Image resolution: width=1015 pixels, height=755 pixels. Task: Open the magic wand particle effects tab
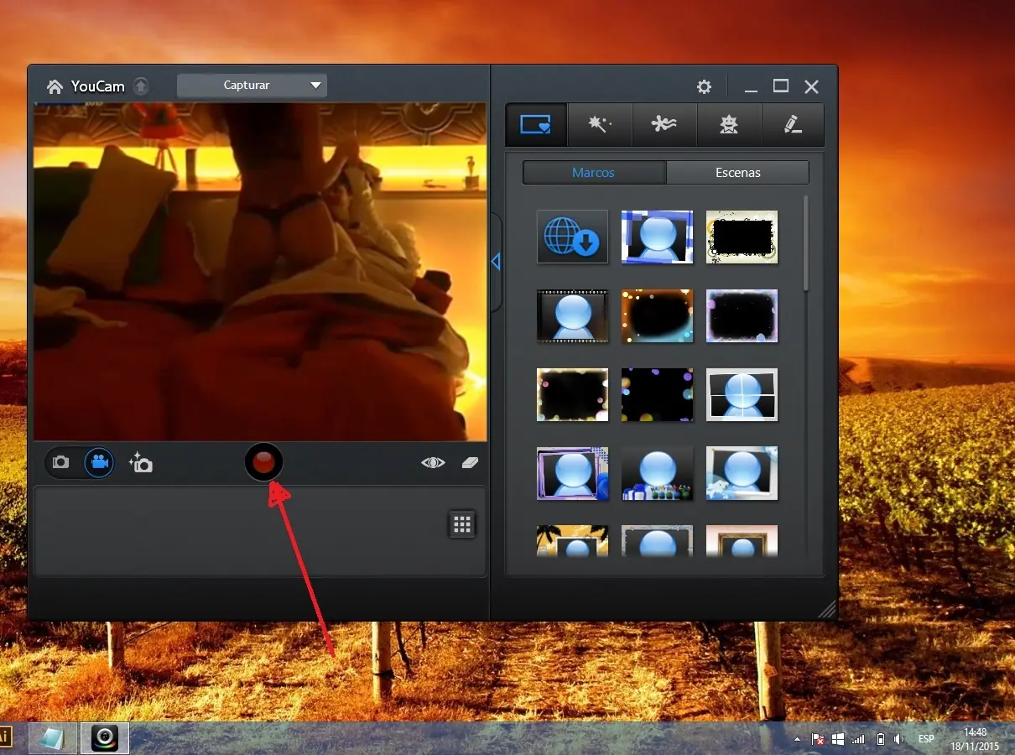point(600,124)
